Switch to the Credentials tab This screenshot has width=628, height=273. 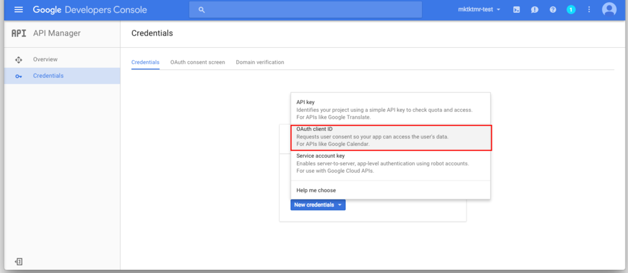coord(145,62)
